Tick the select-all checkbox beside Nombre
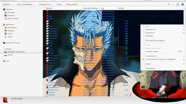Screen dimensions: 186x104 click(x=44, y=8)
